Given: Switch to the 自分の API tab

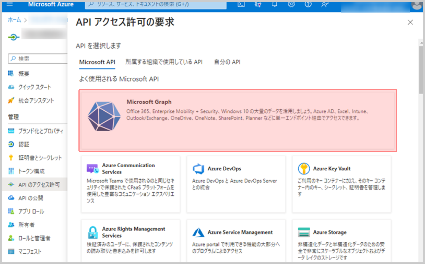Looking at the screenshot, I should 227,62.
